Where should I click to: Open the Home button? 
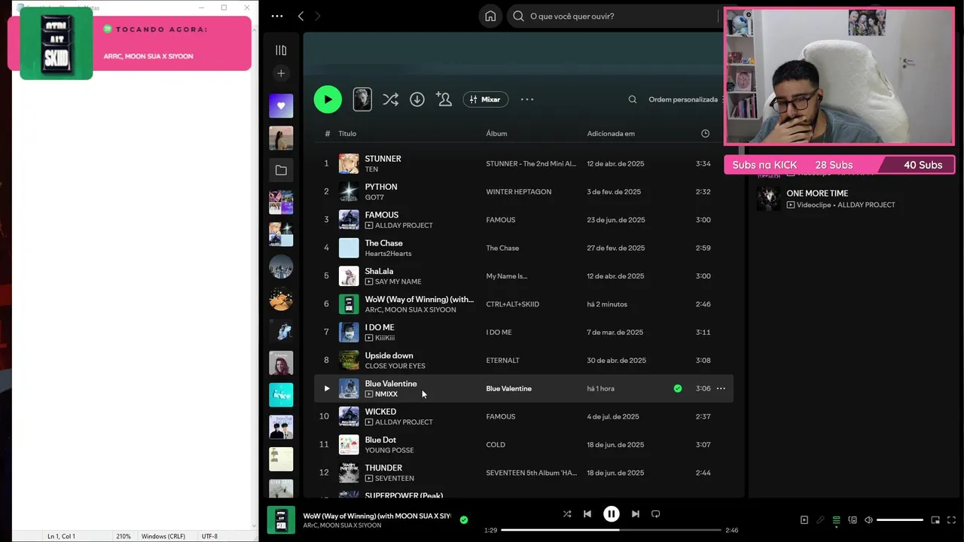490,16
